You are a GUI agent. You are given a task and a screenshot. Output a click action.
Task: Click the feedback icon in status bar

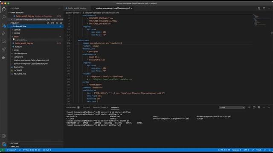pyautogui.click(x=265, y=150)
